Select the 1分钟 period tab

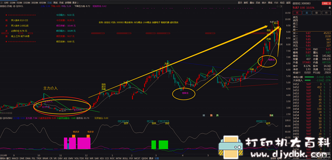tap(12, 3)
